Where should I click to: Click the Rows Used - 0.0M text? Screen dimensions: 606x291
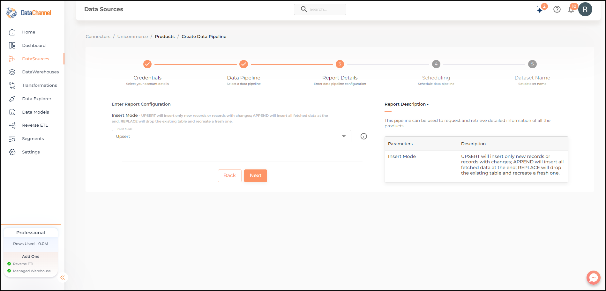tap(31, 244)
